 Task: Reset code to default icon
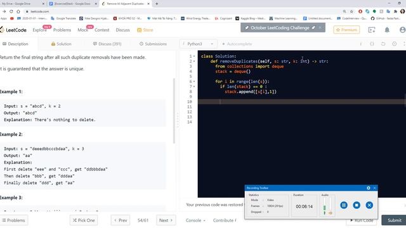[x=383, y=44]
